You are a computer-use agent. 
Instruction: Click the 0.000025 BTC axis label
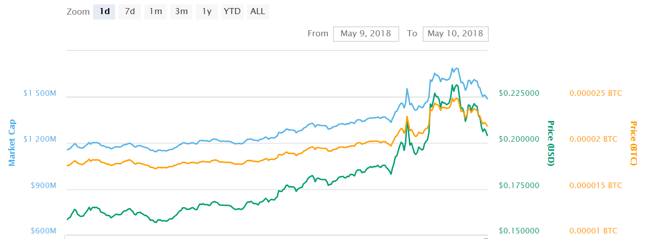[596, 93]
